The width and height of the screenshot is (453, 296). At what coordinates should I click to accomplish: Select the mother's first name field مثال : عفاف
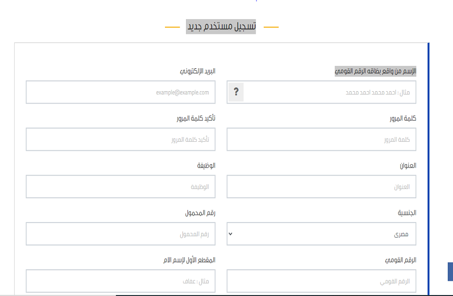(121, 281)
